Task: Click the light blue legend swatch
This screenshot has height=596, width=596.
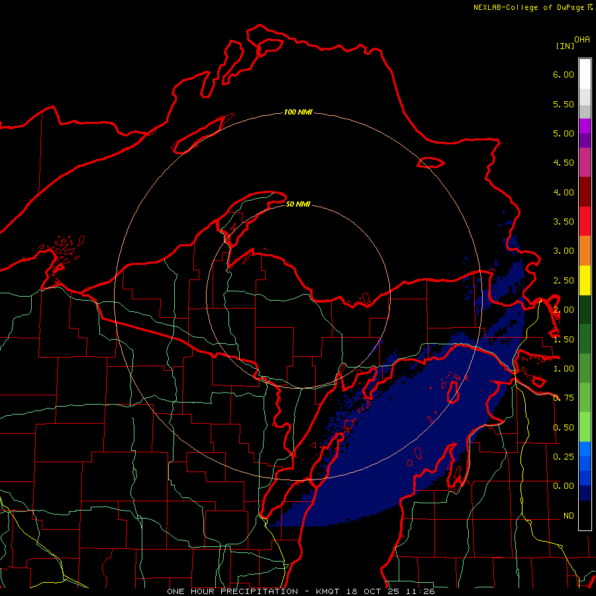Action: [585, 449]
